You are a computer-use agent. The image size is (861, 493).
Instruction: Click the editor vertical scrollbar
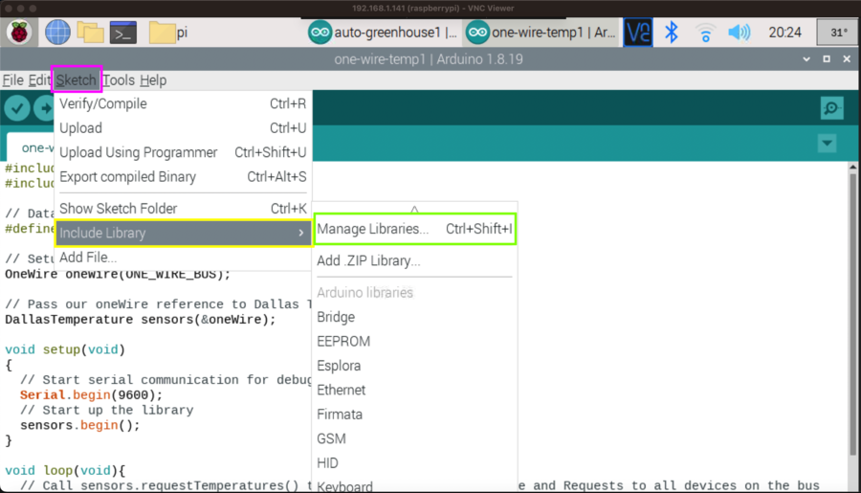pos(852,306)
